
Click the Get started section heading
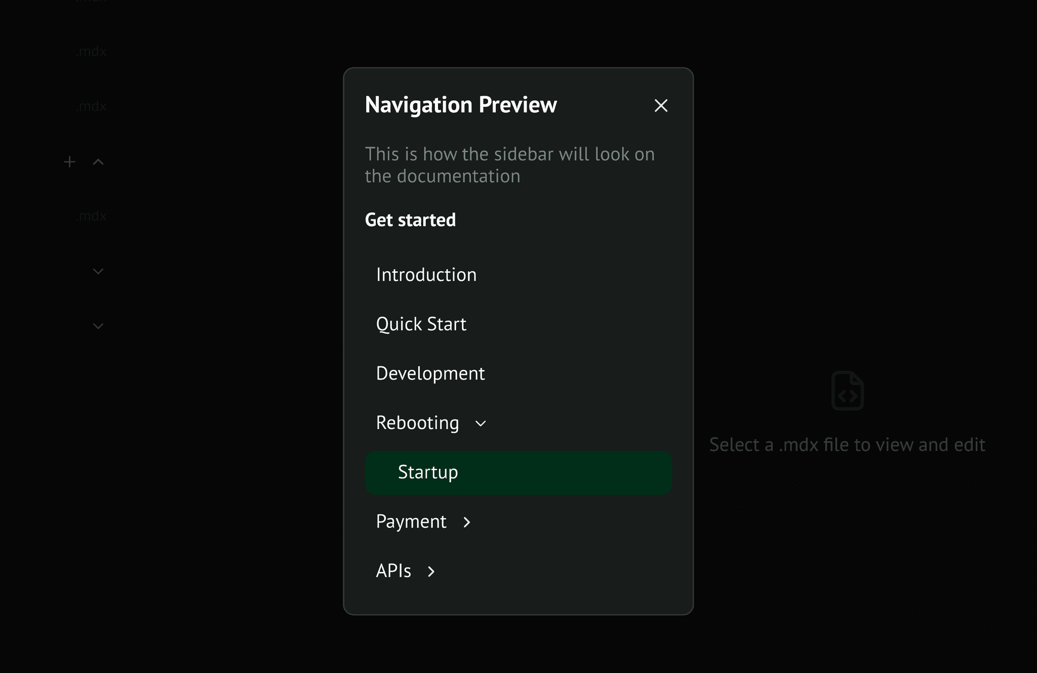pos(410,220)
